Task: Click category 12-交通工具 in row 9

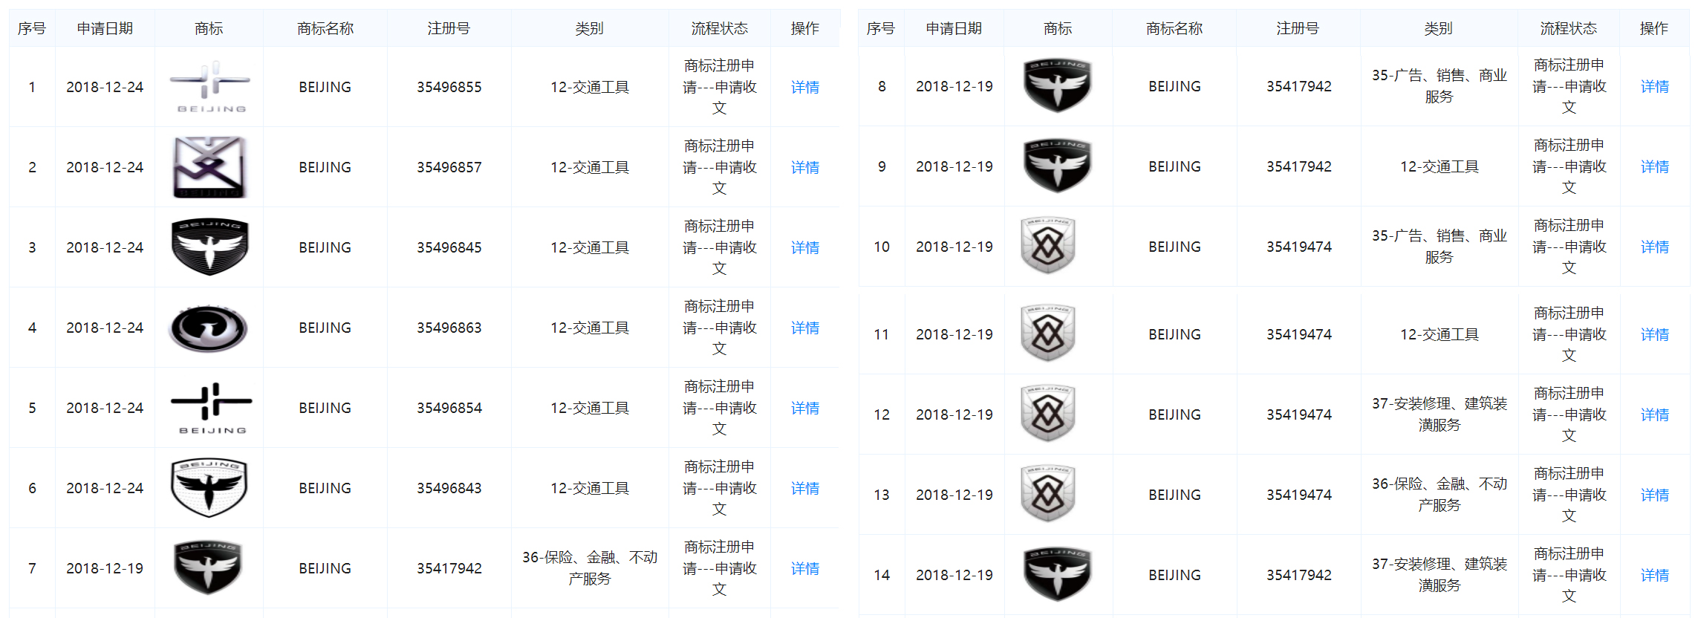Action: tap(1439, 166)
